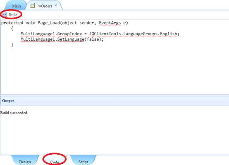Click the GroupIndex property in code
This screenshot has width=229, height=165.
69,34
